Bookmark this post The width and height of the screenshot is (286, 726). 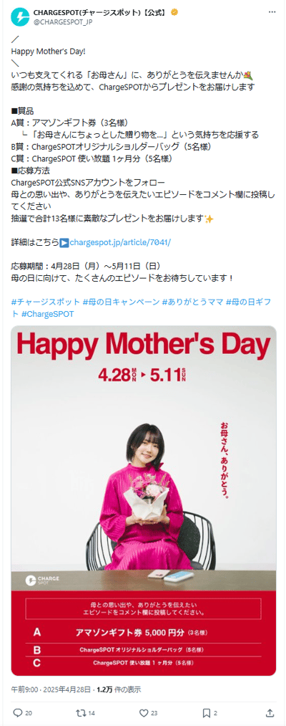[207, 712]
